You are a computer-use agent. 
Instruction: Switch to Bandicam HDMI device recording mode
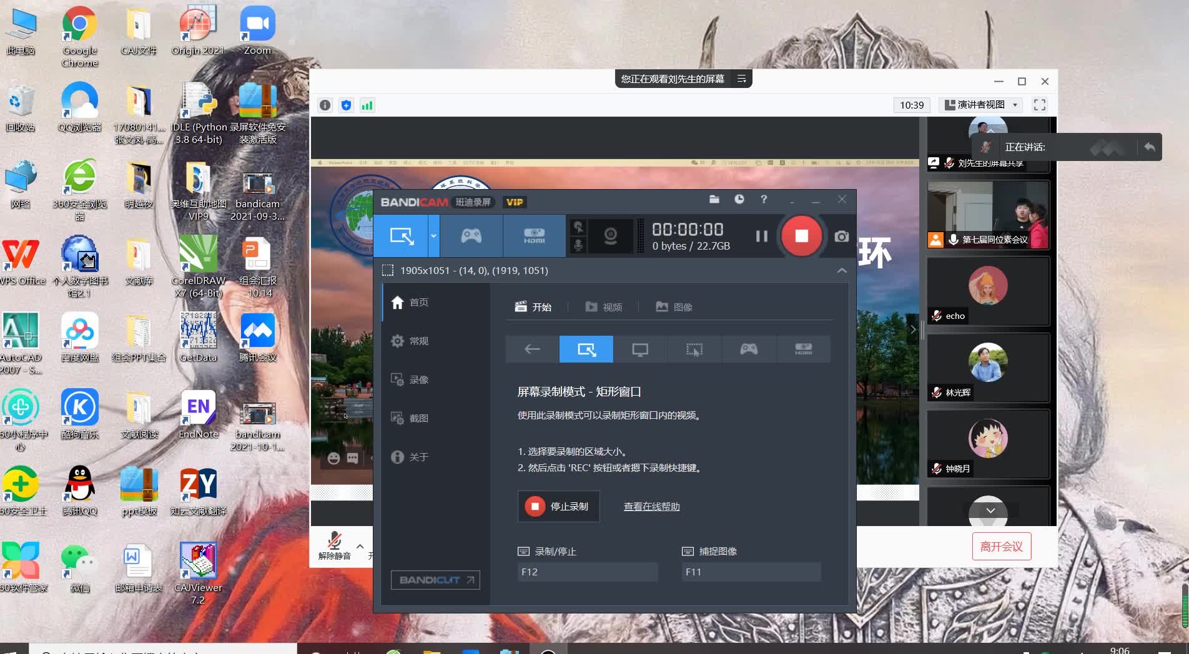(534, 236)
